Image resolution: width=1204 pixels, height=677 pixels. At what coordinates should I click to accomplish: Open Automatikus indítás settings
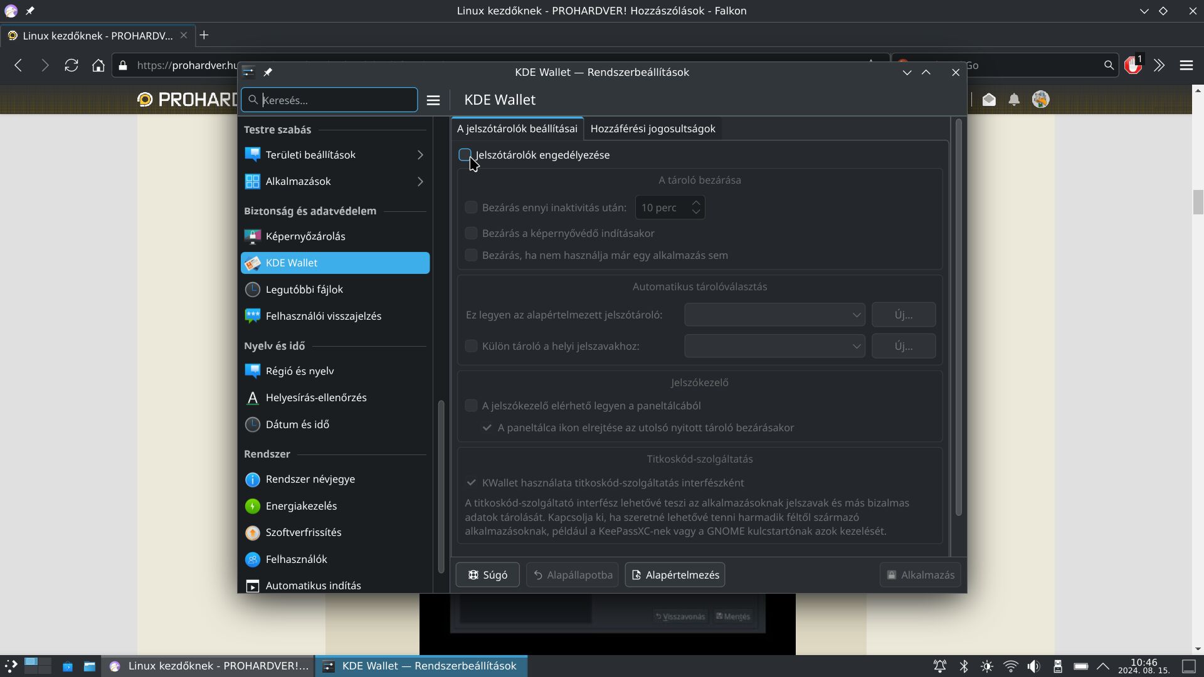coord(335,585)
